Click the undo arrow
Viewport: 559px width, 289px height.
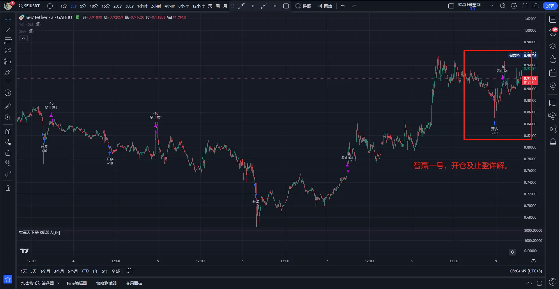(x=343, y=6)
